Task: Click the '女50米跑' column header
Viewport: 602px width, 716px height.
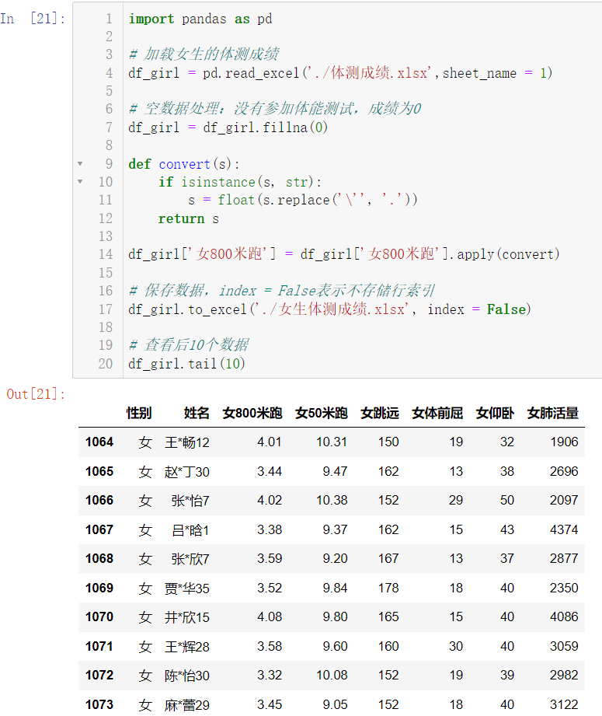Action: click(x=322, y=414)
